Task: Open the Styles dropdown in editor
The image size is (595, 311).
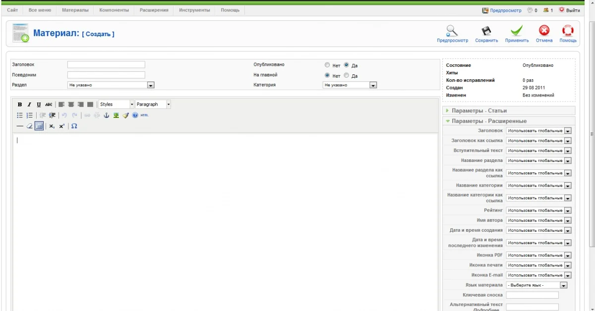Action: pyautogui.click(x=117, y=104)
